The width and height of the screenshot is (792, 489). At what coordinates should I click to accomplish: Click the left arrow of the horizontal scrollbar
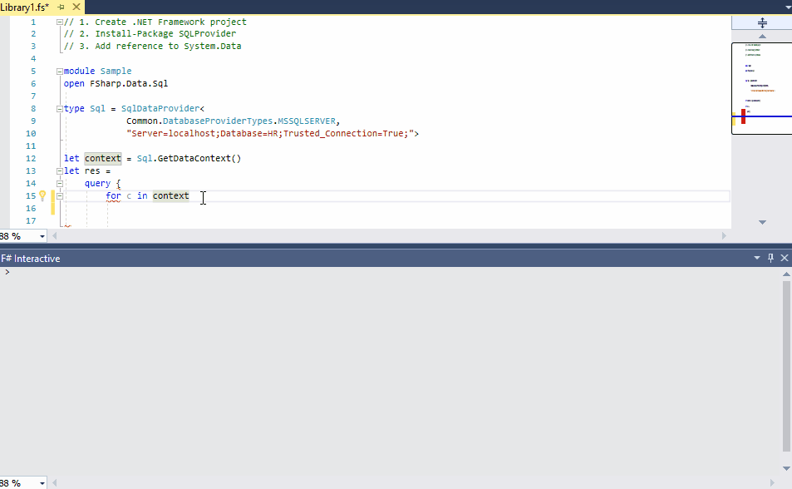tap(54, 235)
